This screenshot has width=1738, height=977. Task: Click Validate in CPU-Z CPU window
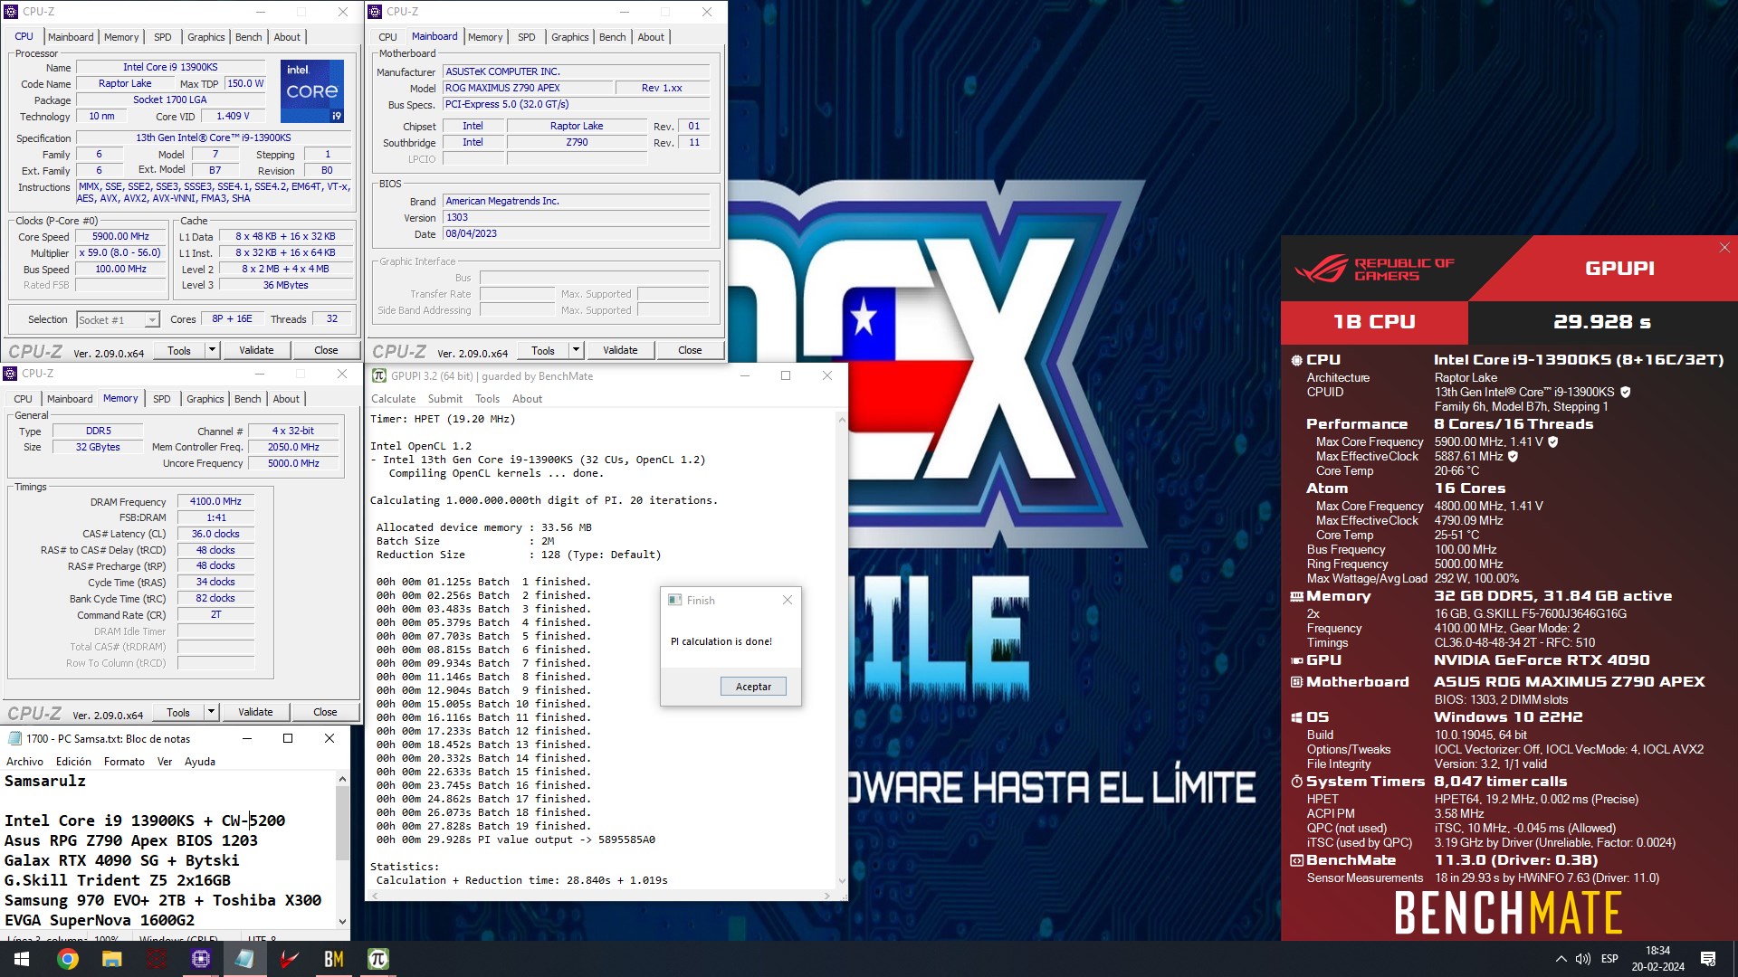256,350
